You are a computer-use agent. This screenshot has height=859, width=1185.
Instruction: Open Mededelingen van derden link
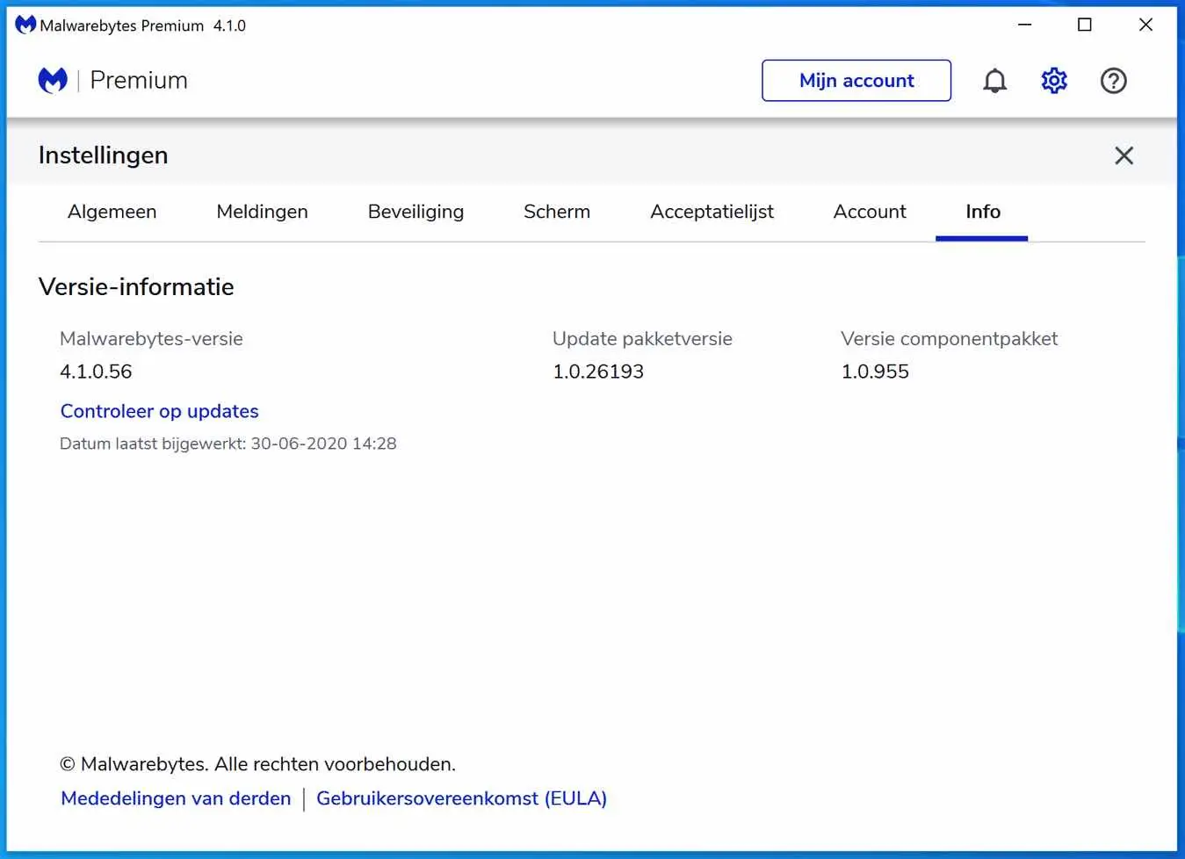176,798
